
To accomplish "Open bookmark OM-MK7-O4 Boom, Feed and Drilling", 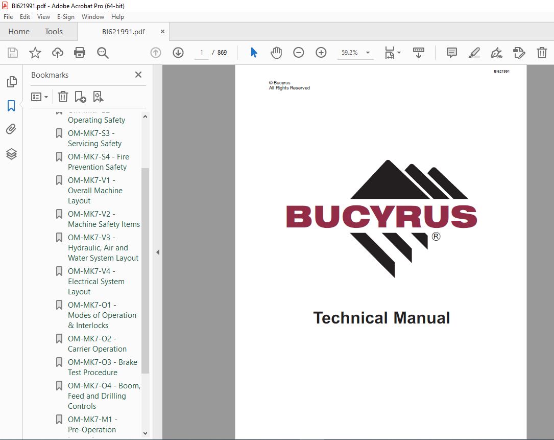I will tap(104, 396).
